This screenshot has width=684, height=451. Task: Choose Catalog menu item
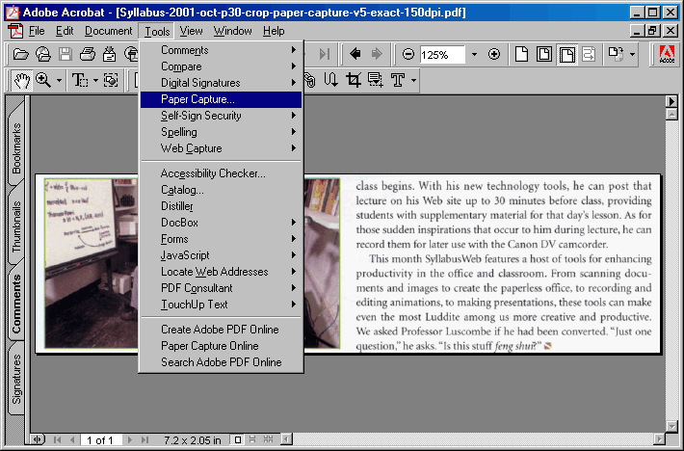tap(221, 190)
